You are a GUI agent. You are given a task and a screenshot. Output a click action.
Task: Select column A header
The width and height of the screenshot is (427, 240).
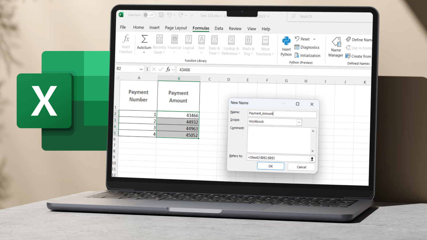point(139,78)
